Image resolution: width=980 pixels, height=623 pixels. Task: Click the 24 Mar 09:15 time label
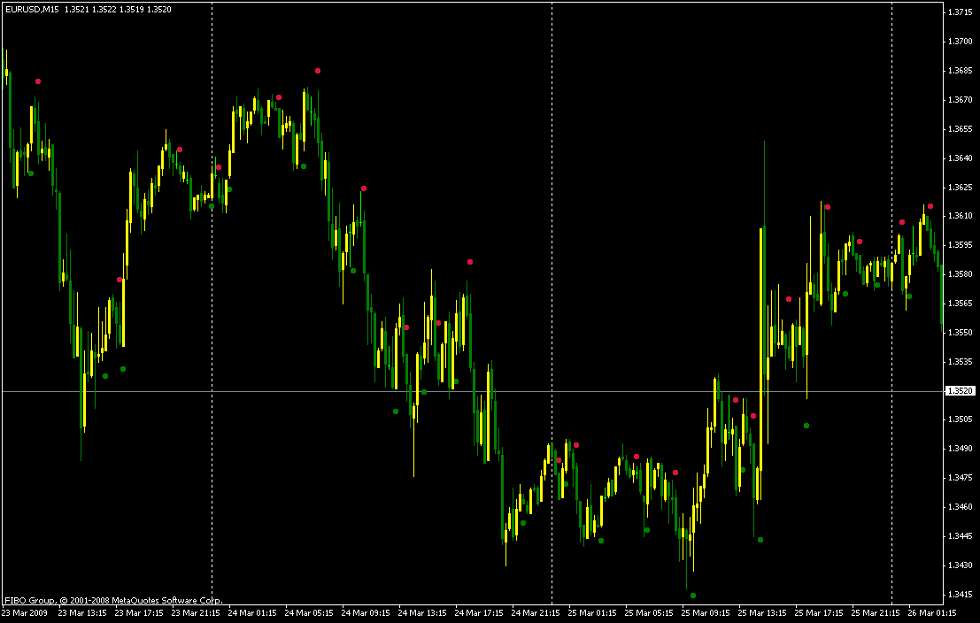click(367, 613)
